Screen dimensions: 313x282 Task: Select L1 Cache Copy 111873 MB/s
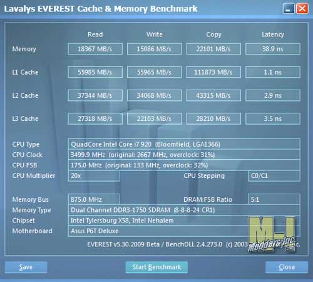(213, 72)
